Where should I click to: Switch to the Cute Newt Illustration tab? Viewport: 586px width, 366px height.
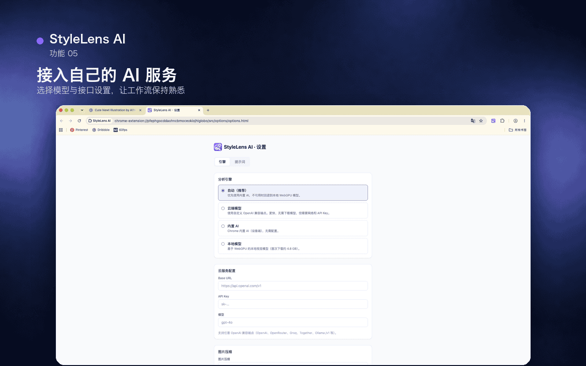click(115, 110)
